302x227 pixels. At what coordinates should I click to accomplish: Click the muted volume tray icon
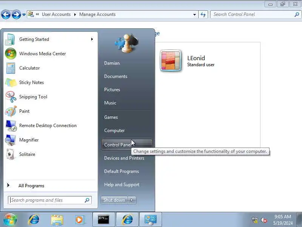(x=264, y=220)
